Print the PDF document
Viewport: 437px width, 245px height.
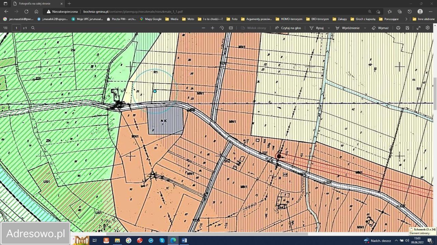click(398, 28)
